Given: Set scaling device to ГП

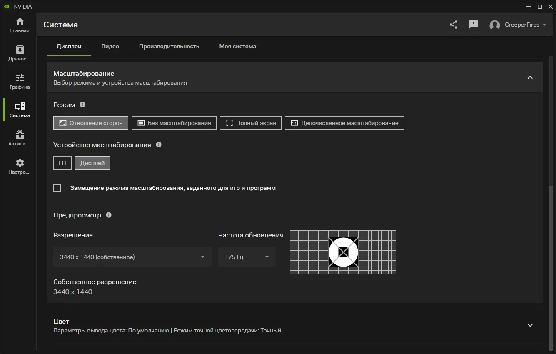Looking at the screenshot, I should point(62,163).
